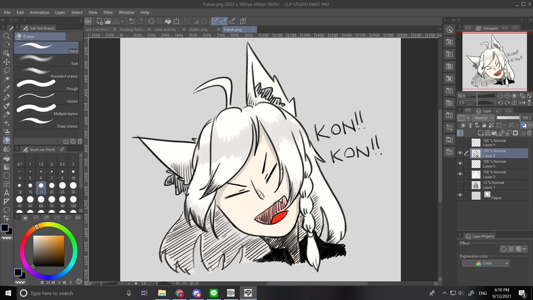This screenshot has height=300, width=533.
Task: Open the Navigator panel menu
Action: tap(460, 28)
